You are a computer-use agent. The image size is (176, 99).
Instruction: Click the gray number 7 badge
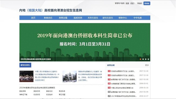(109, 96)
